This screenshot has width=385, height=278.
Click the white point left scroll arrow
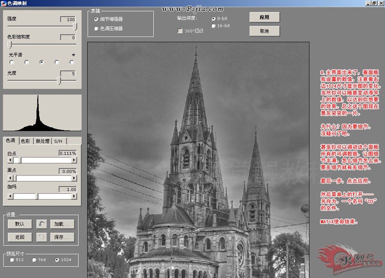10,160
